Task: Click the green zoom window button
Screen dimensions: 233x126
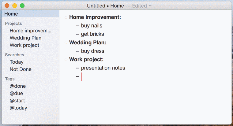Action: tap(22, 6)
